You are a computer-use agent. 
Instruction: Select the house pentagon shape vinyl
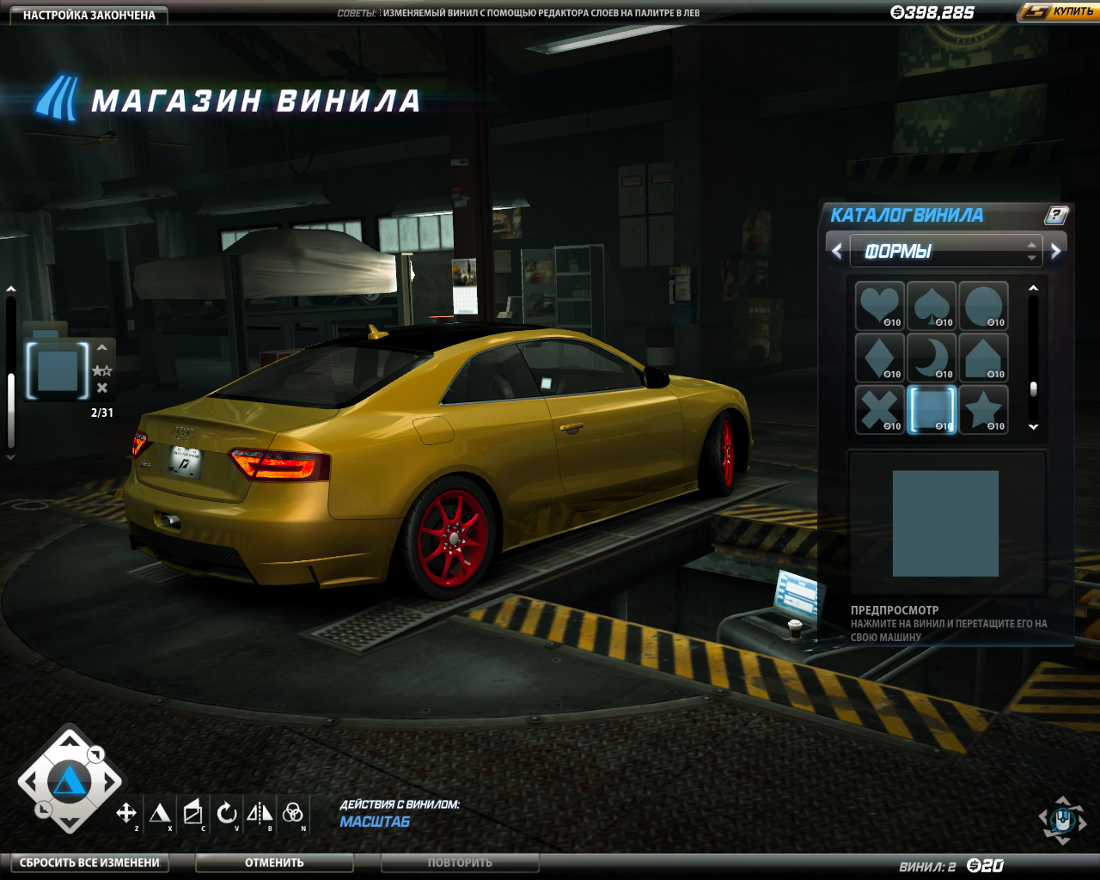click(x=983, y=357)
